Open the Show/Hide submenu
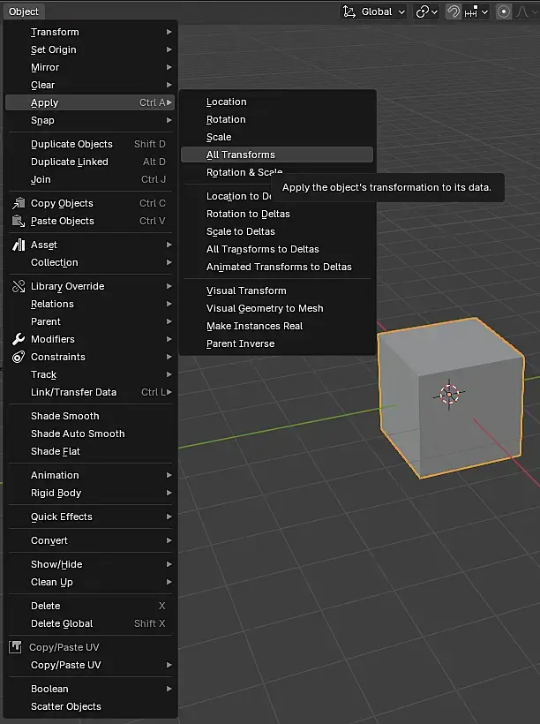 (90, 564)
